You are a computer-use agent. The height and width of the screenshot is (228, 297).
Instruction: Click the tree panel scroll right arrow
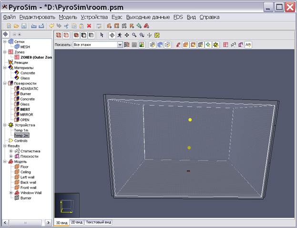48,222
